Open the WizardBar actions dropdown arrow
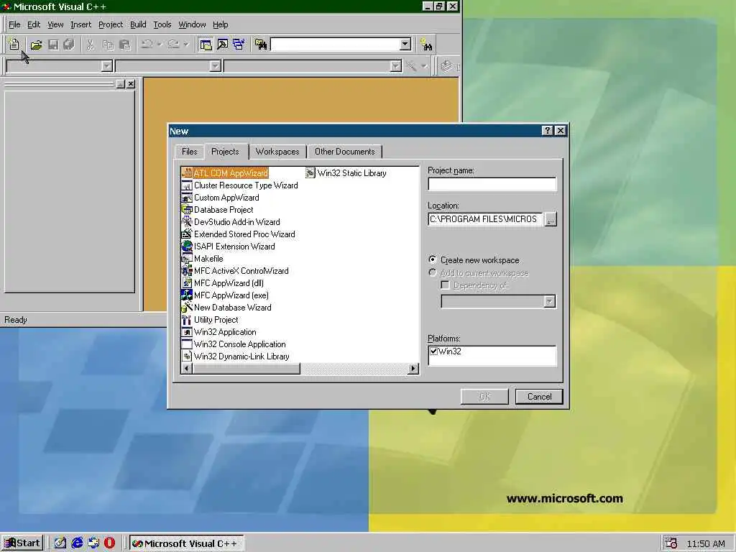The height and width of the screenshot is (552, 736). (x=424, y=65)
